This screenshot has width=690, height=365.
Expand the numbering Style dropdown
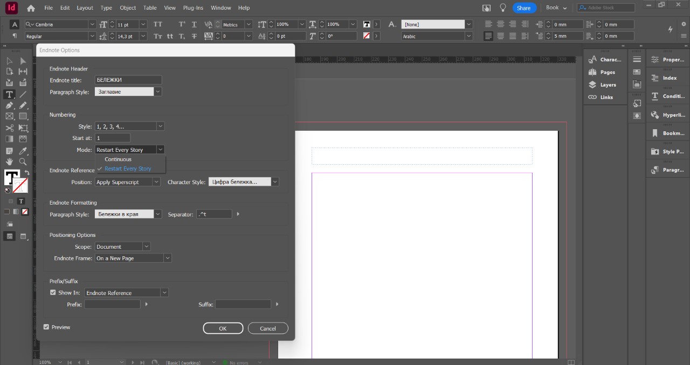click(160, 127)
